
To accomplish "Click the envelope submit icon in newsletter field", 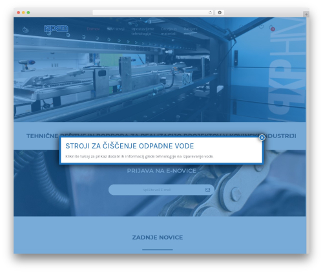I will click(x=207, y=190).
